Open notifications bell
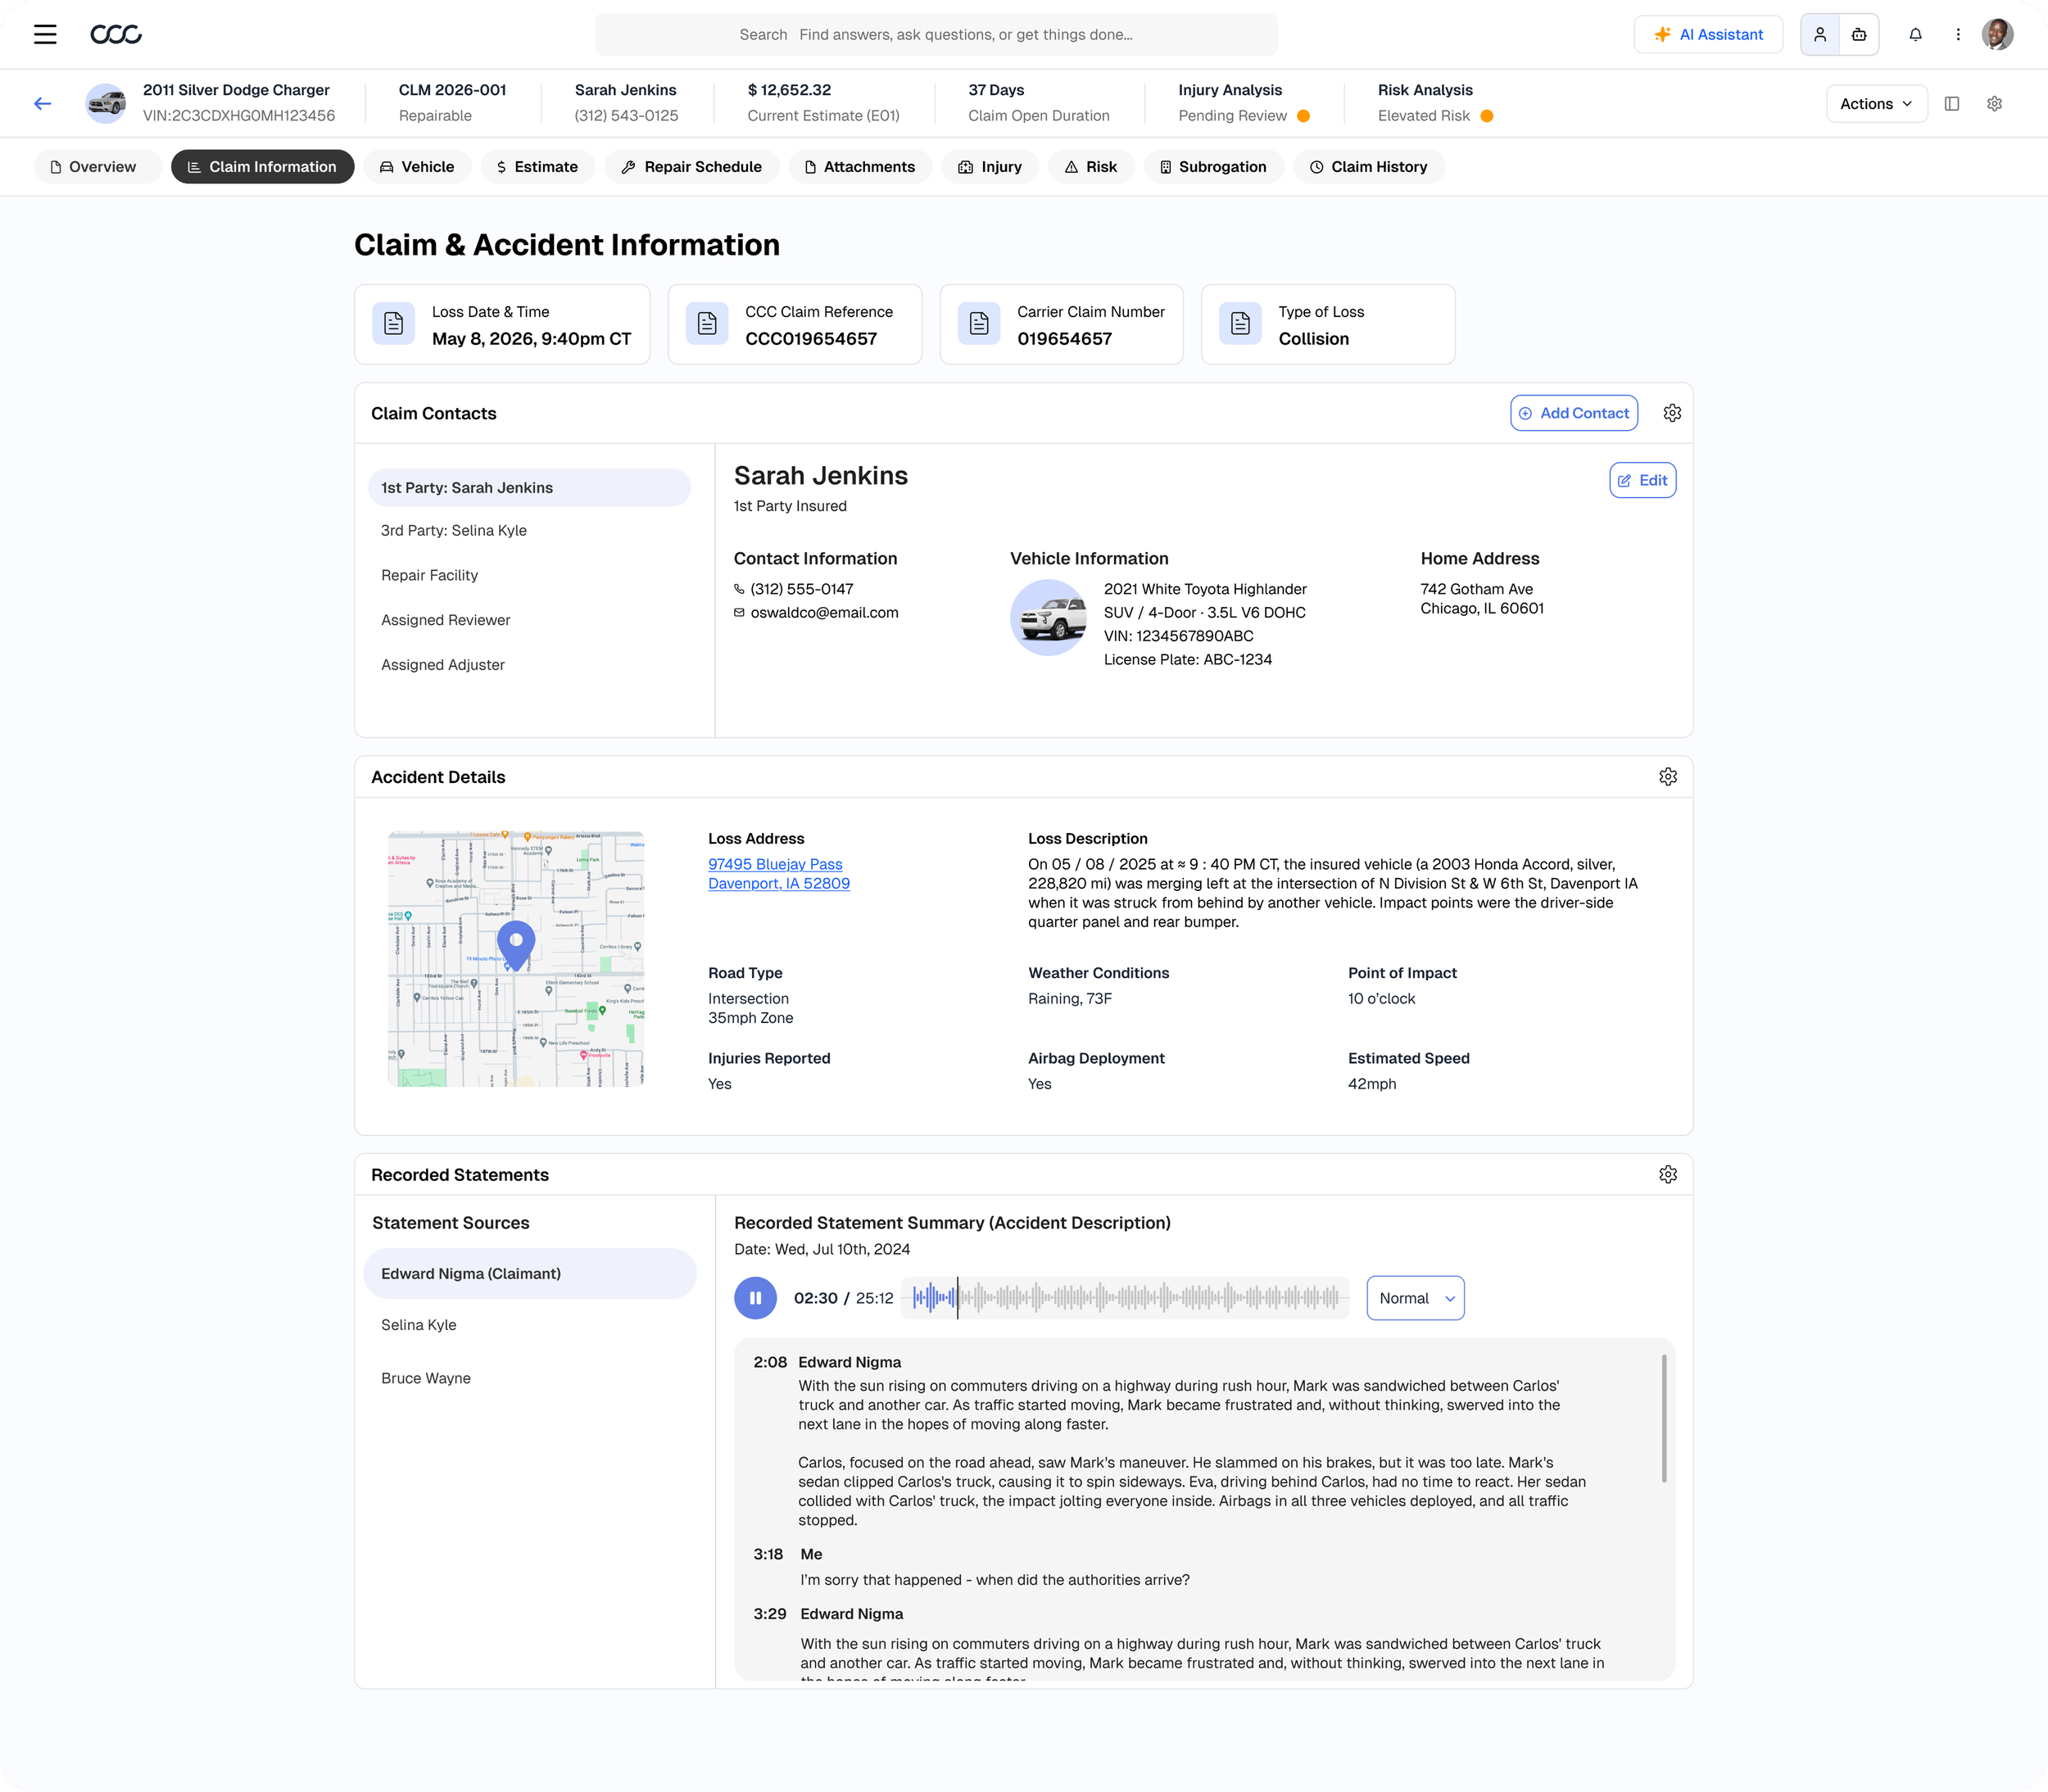This screenshot has width=2048, height=1792. (x=1915, y=34)
